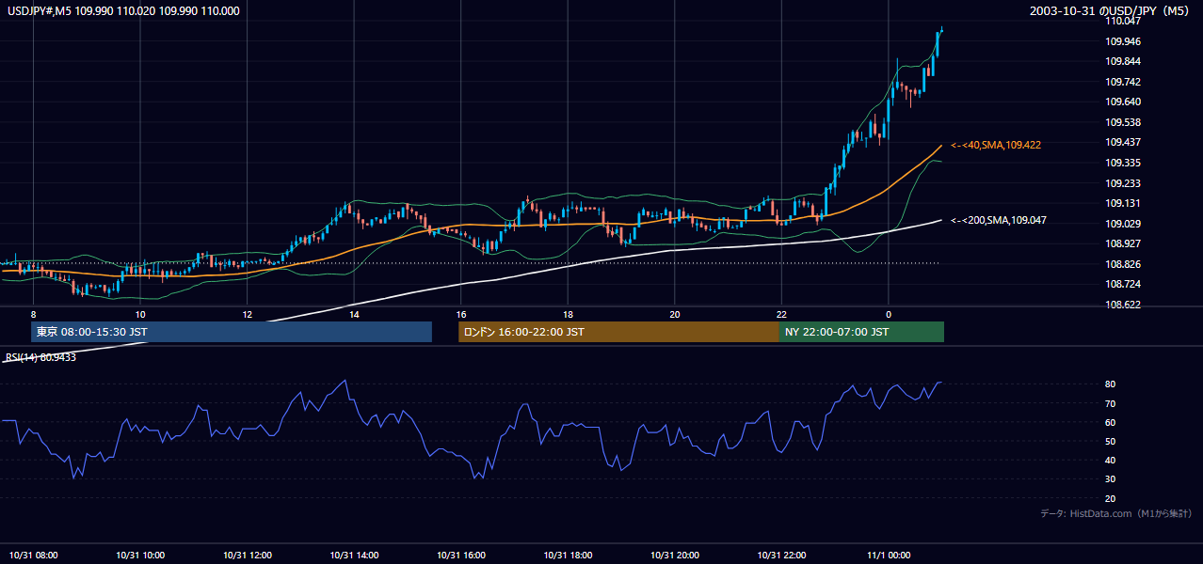The height and width of the screenshot is (564, 1203).
Task: Click hour tick 0 on chart time axis
Action: (x=889, y=314)
